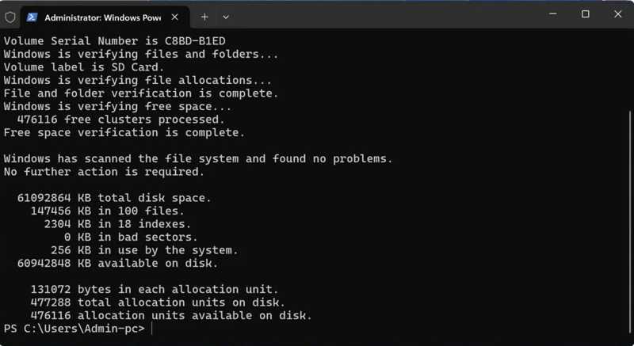Click '131072 bytes in each allocation unit' line
The width and height of the screenshot is (634, 346).
tap(155, 290)
